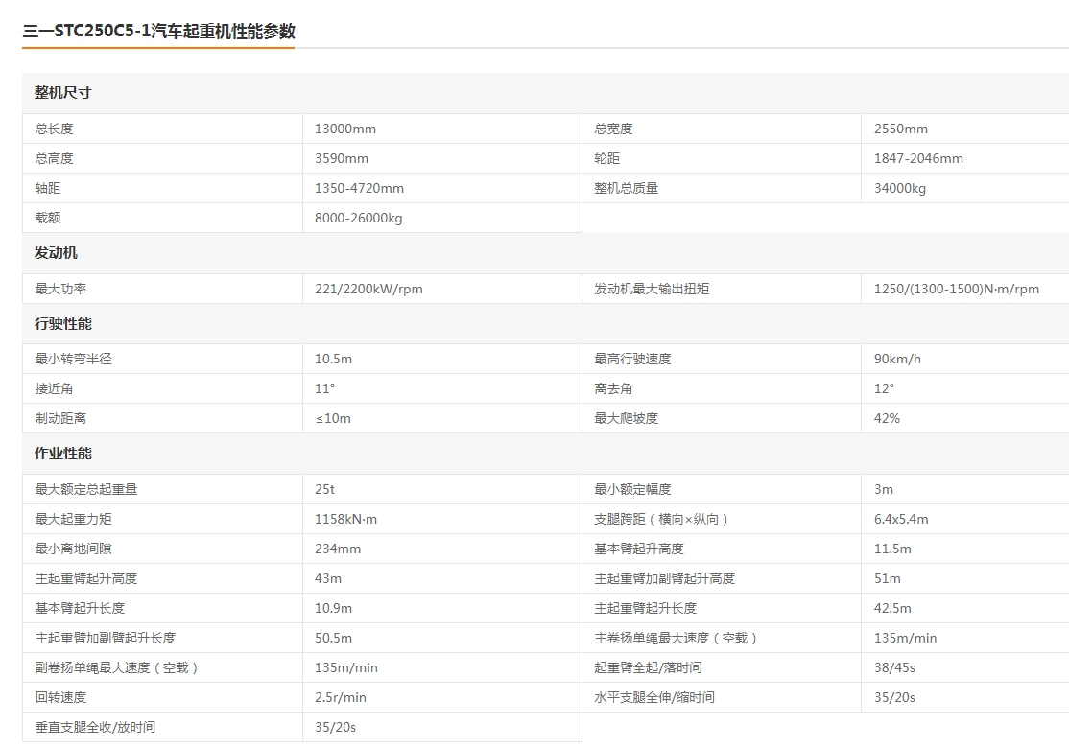This screenshot has height=748, width=1069.
Task: Click the 最大额定总起重量 label
Action: (x=86, y=489)
